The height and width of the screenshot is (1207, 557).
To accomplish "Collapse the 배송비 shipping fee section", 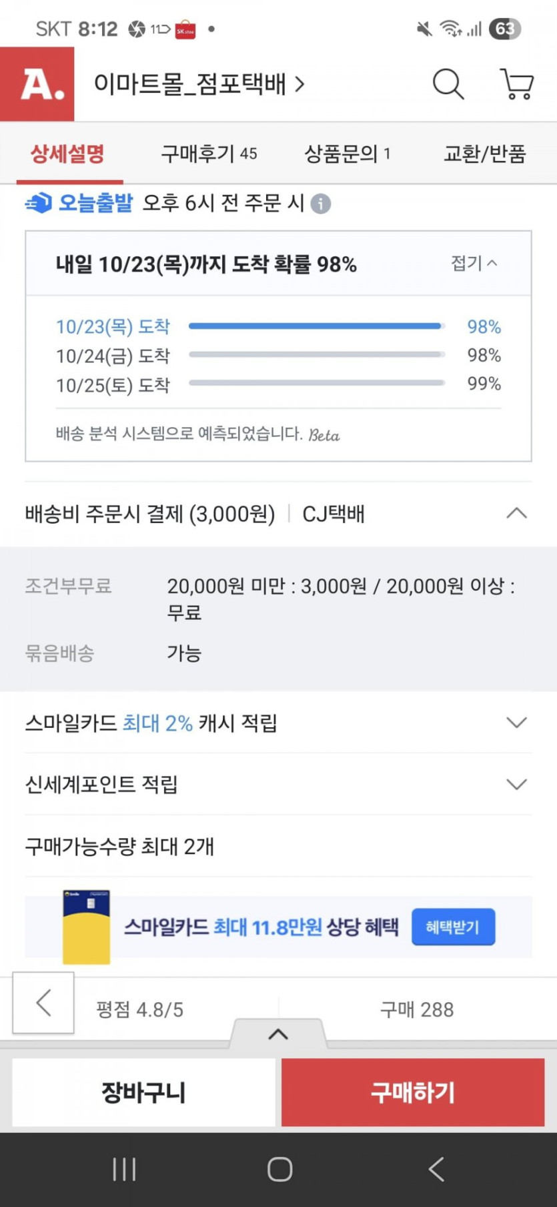I will coord(516,514).
